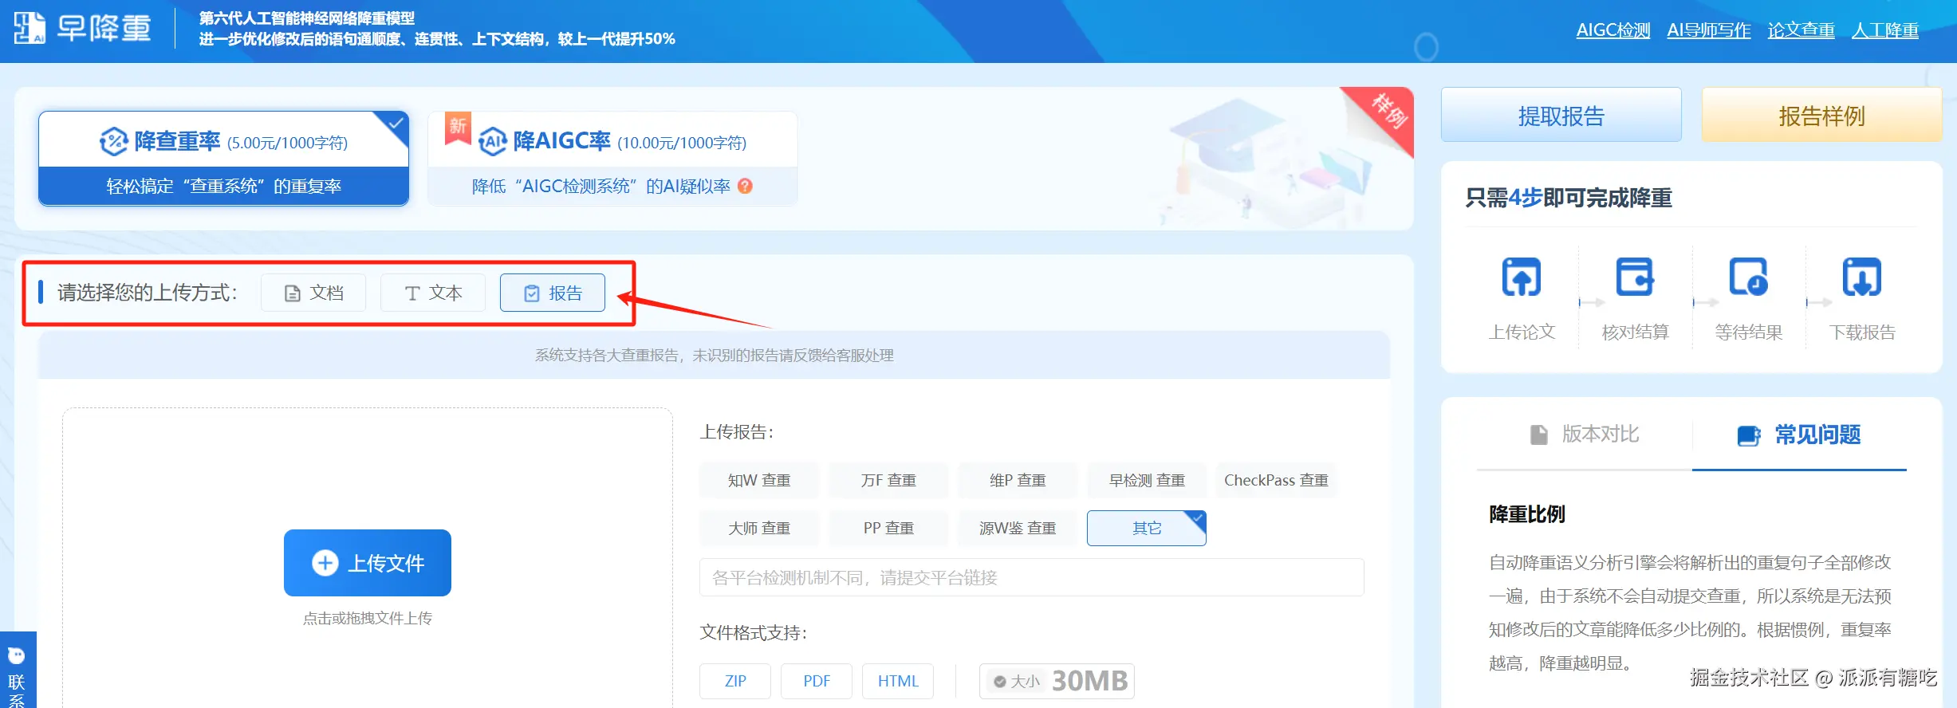Image resolution: width=1957 pixels, height=708 pixels.
Task: Select 早检测 查重 report type
Action: click(x=1147, y=480)
